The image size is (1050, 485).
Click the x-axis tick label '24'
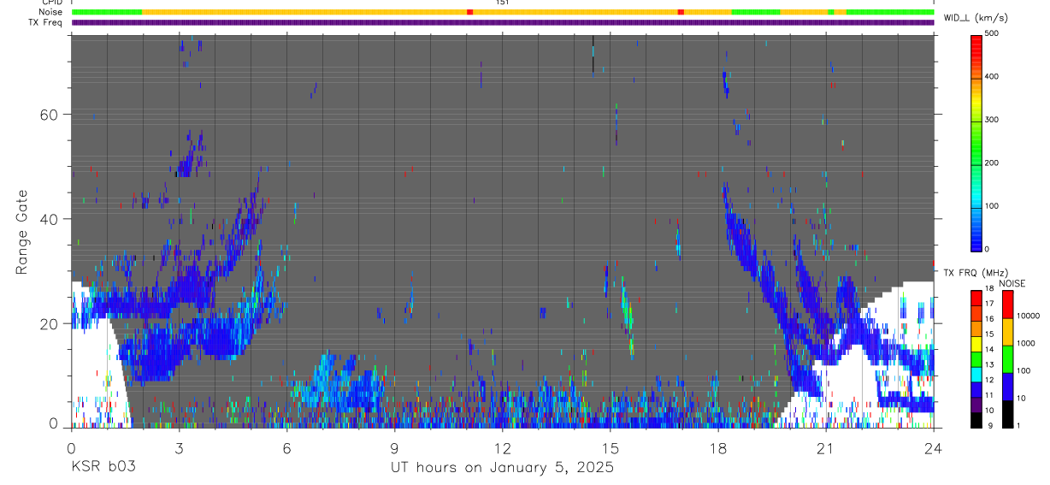point(934,447)
